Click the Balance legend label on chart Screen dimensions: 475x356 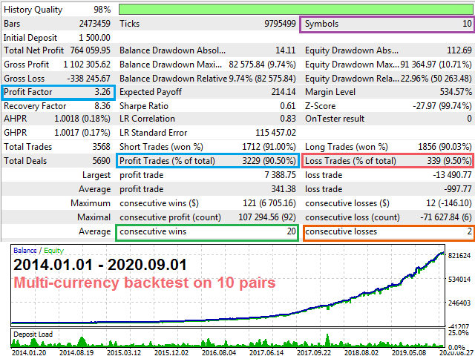click(x=25, y=250)
